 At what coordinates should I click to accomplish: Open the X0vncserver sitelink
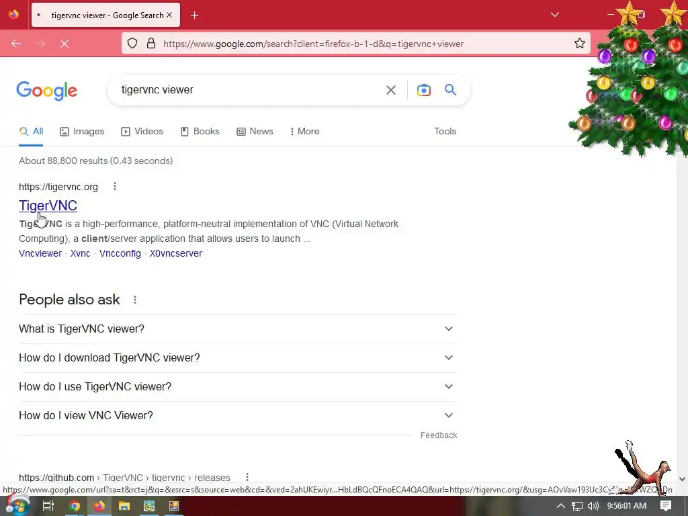click(176, 253)
